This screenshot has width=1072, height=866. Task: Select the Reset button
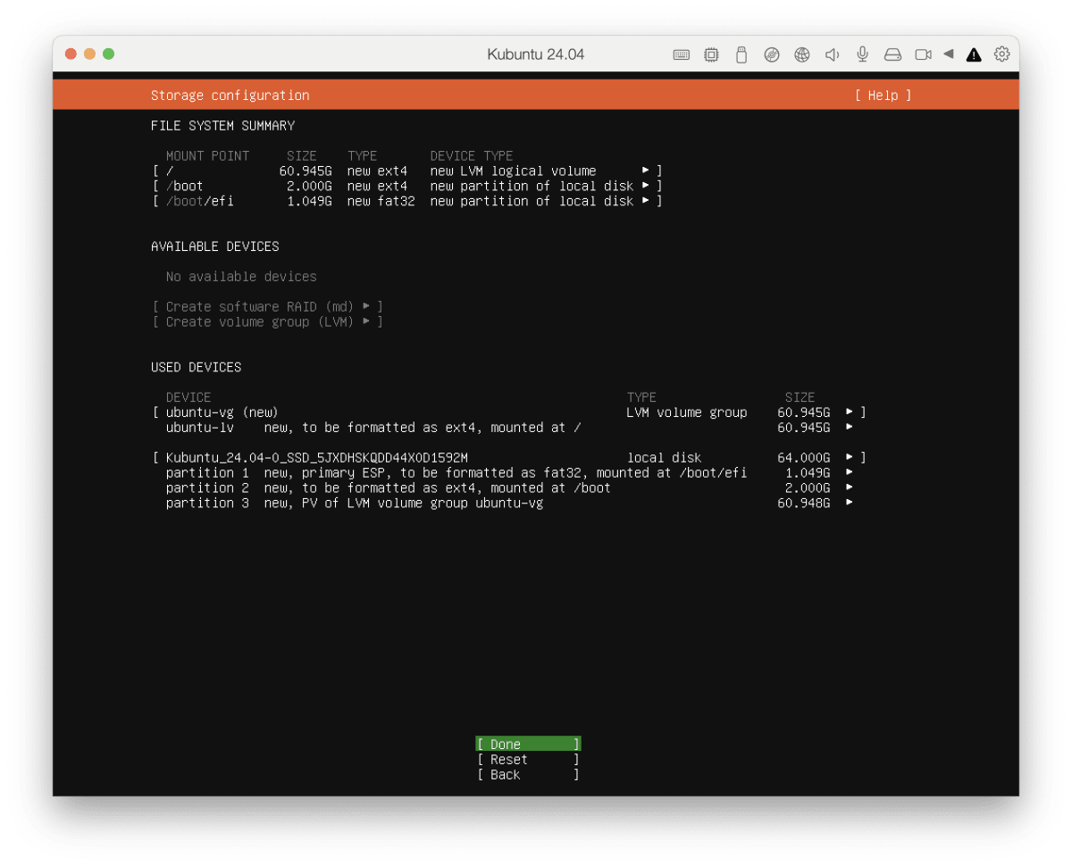coord(528,759)
